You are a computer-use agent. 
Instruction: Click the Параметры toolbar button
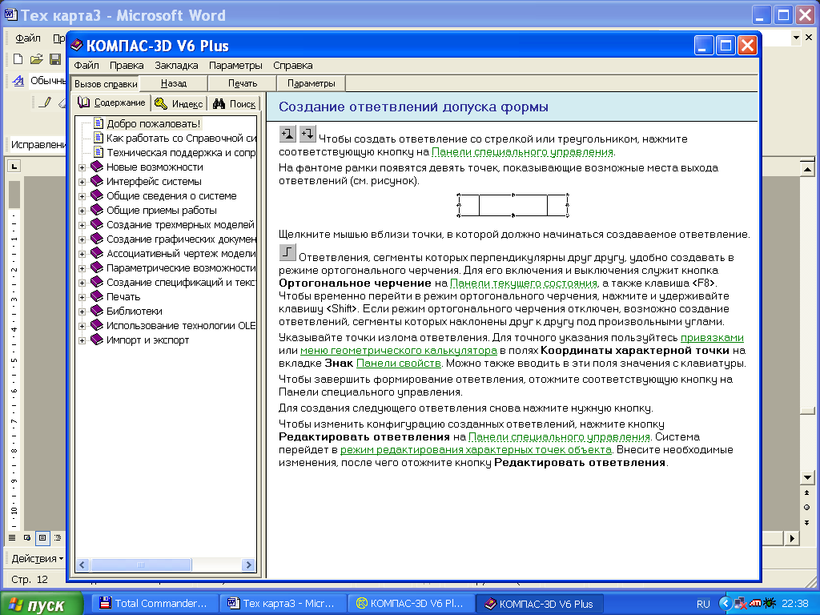[312, 83]
